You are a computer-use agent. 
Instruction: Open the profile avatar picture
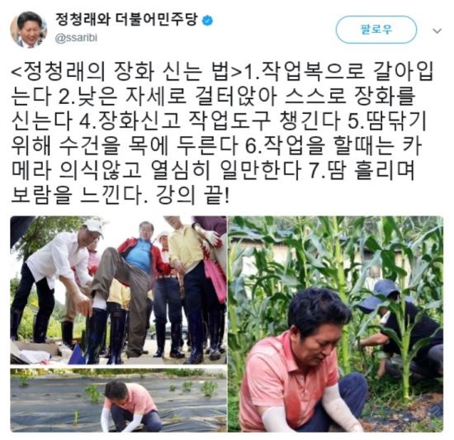pos(28,30)
